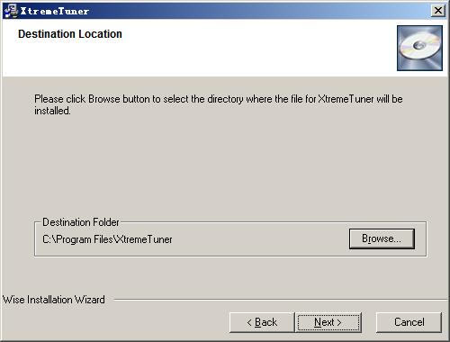450x342 pixels.
Task: Close the XtremeTuner setup window
Action: click(438, 11)
